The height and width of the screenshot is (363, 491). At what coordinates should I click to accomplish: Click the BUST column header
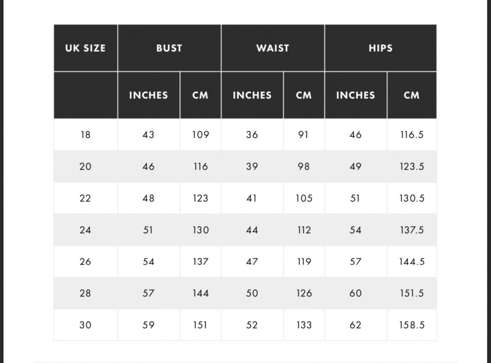pyautogui.click(x=169, y=48)
